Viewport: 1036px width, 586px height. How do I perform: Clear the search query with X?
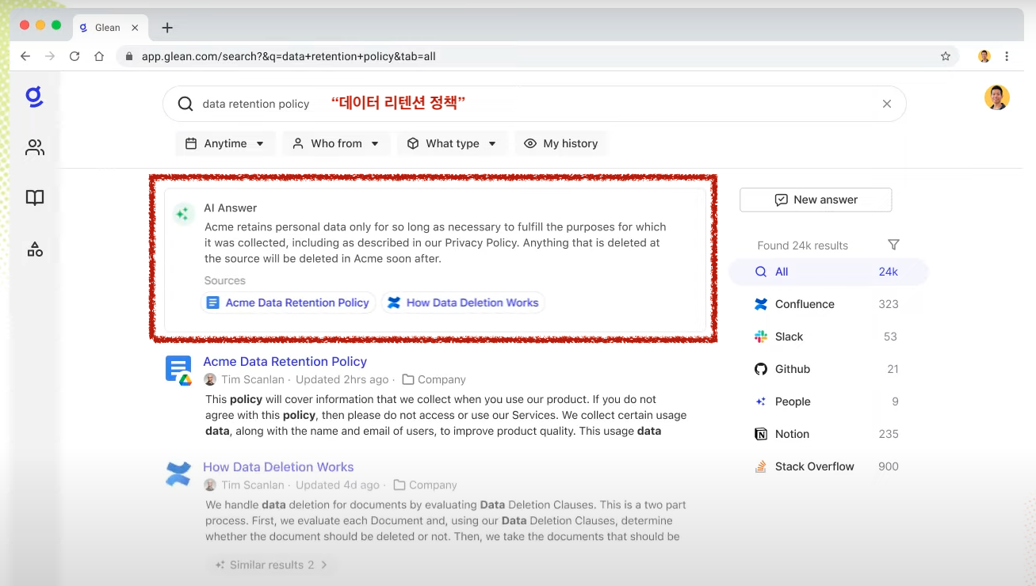(887, 104)
